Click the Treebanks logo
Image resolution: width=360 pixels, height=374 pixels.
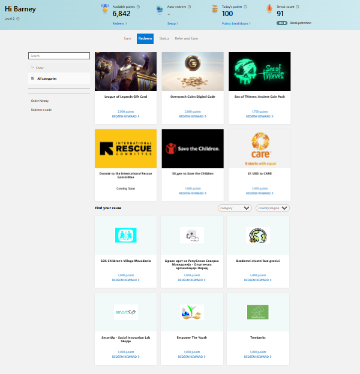(x=258, y=312)
